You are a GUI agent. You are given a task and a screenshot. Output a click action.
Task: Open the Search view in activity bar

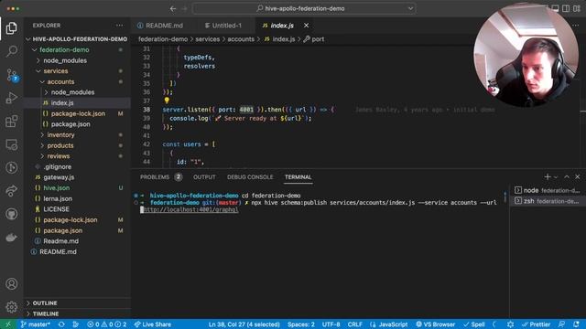[x=12, y=51]
